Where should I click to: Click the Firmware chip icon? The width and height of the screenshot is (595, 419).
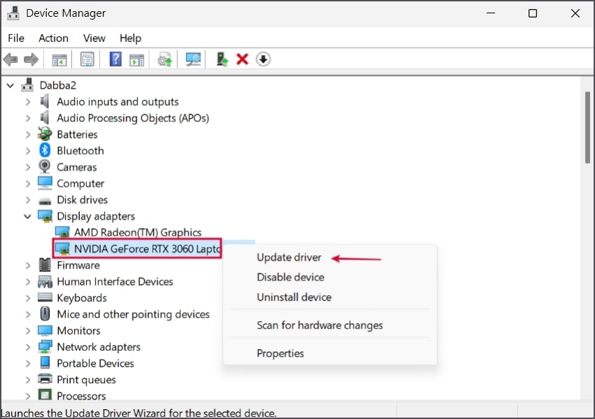point(45,264)
